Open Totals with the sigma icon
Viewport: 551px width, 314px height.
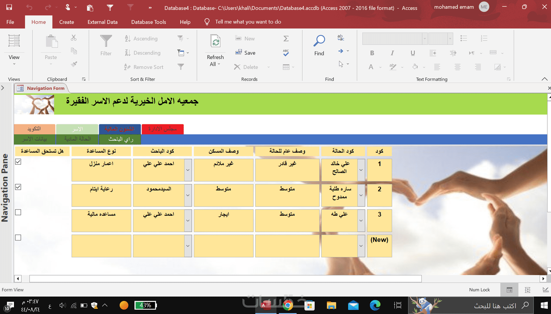pos(286,39)
